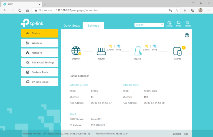Click the Mode switch icon
The height and width of the screenshot is (137, 213).
tap(179, 24)
